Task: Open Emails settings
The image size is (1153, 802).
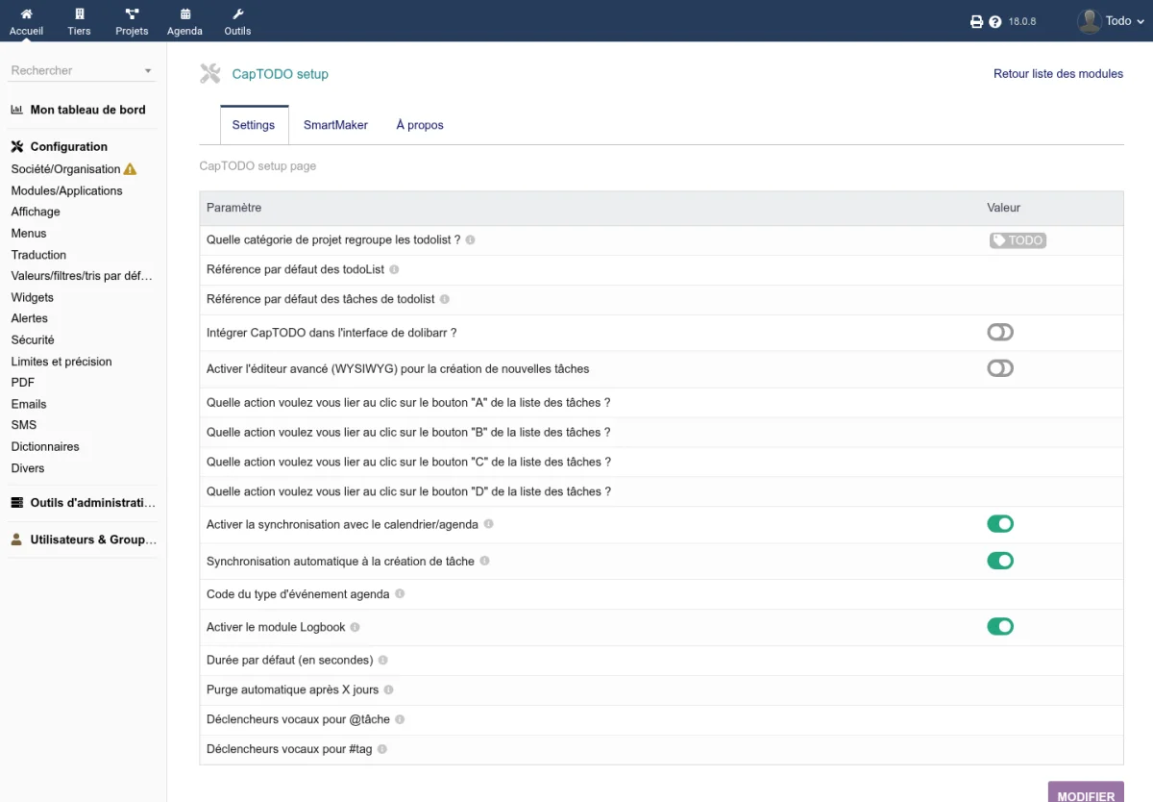Action: pos(29,404)
